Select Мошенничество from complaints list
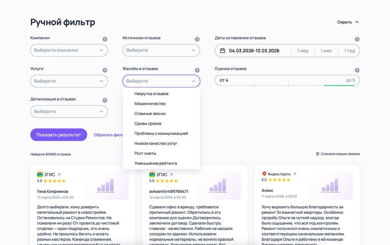 pyautogui.click(x=150, y=104)
